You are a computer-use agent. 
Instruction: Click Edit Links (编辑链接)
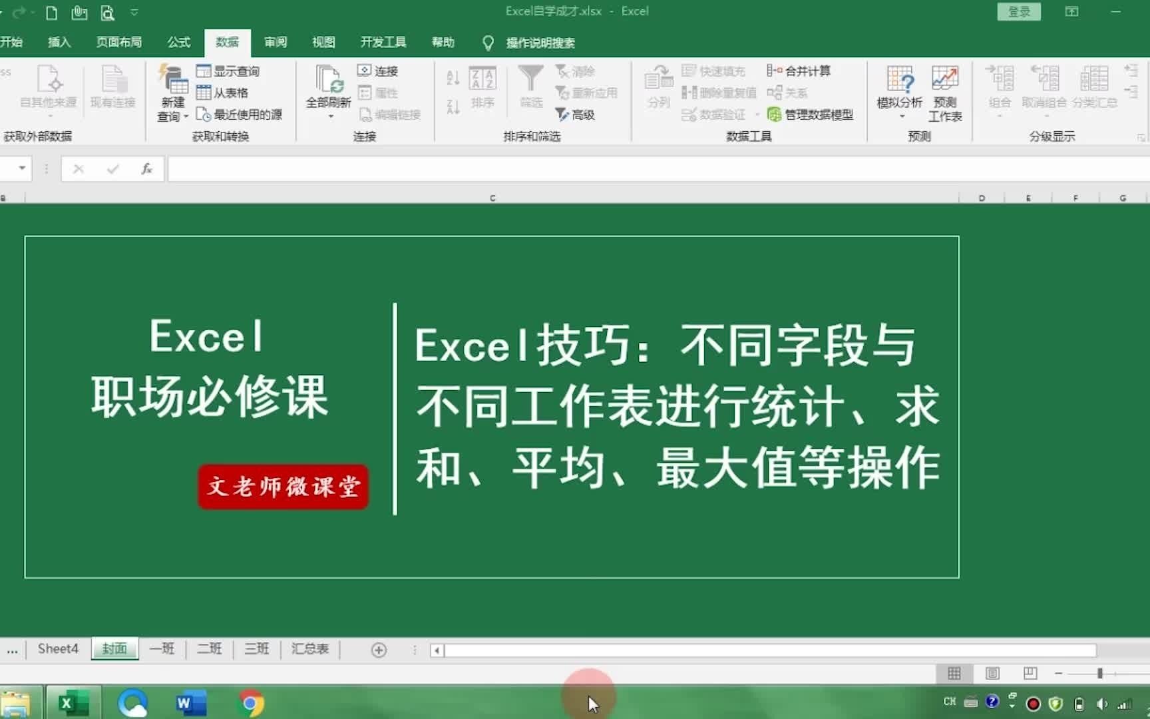coord(390,115)
